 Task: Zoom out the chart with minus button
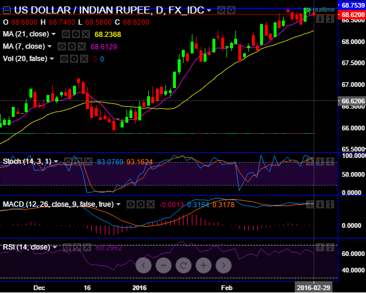click(164, 265)
